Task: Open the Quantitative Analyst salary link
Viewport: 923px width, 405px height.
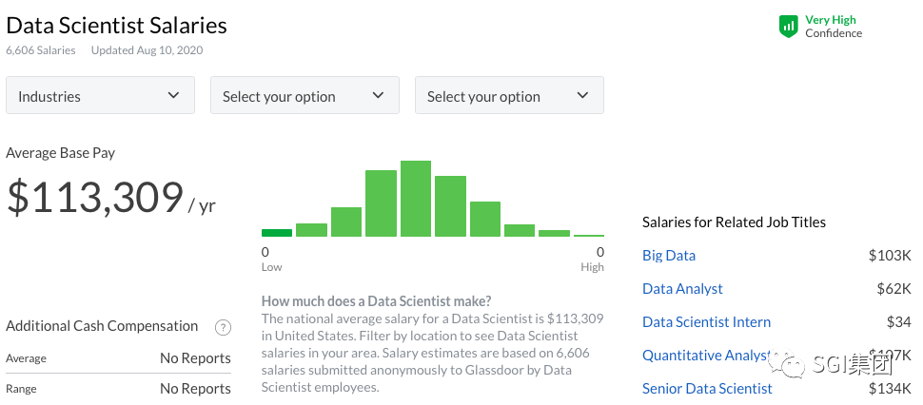Action: (x=704, y=356)
